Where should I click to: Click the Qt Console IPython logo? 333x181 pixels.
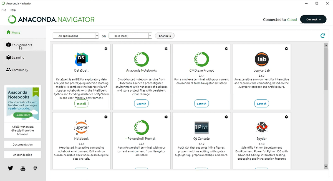(201, 128)
